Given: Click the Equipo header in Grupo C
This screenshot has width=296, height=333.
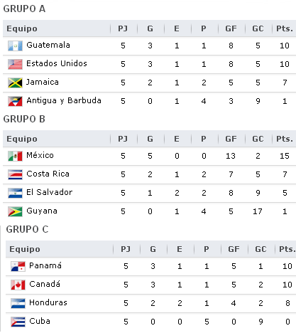Looking at the screenshot, I should (x=25, y=249).
